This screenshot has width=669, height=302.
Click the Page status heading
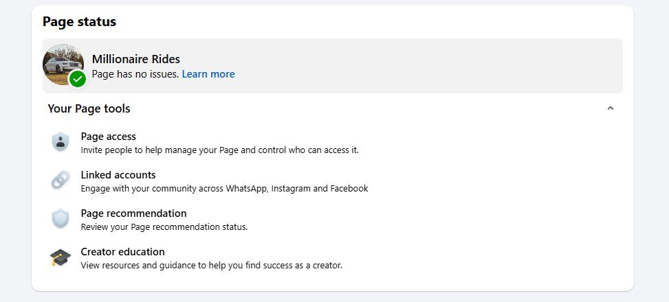(x=79, y=21)
